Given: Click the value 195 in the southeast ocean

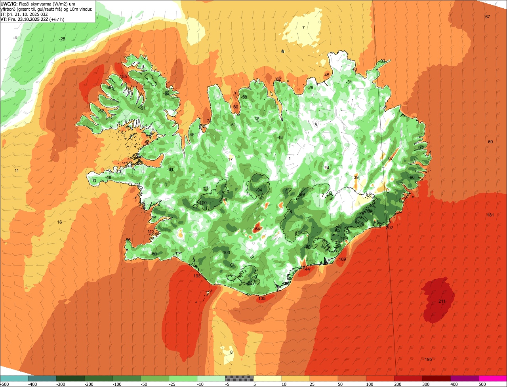Looking at the screenshot, I should (428, 360).
